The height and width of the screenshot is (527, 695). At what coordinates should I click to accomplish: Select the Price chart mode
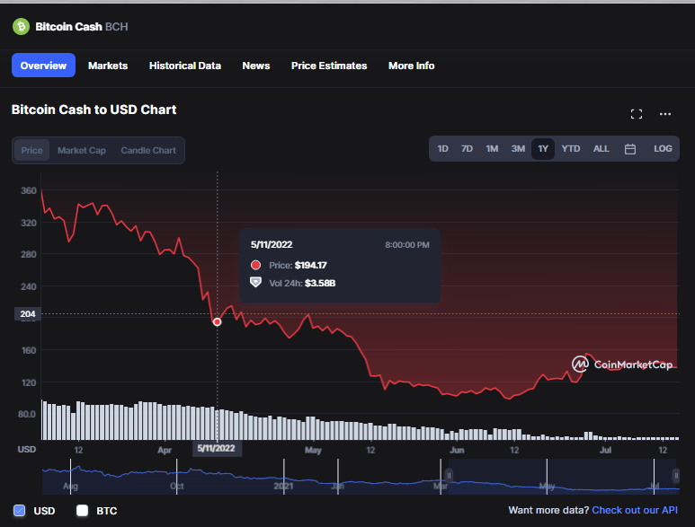click(x=31, y=151)
